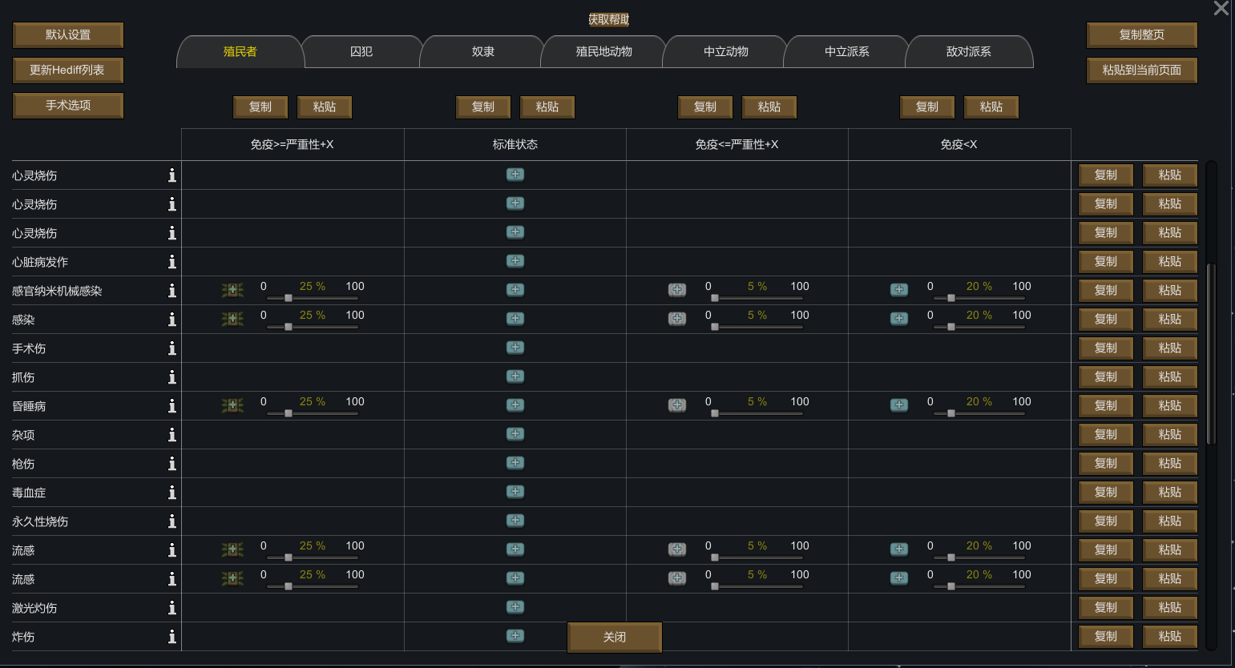Change 标准状态 medicine icon for 枪伤
The width and height of the screenshot is (1235, 668).
(515, 463)
